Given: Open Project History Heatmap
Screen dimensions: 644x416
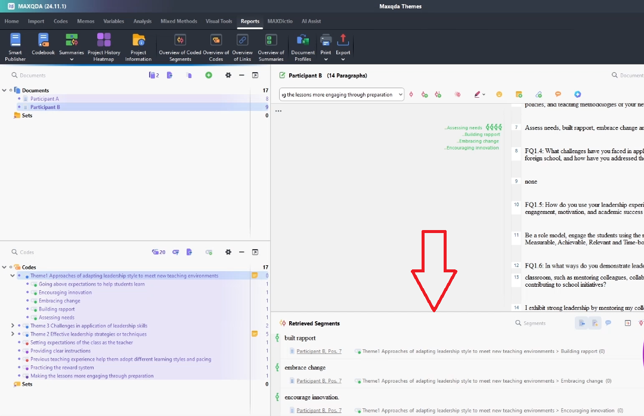Looking at the screenshot, I should (x=104, y=46).
